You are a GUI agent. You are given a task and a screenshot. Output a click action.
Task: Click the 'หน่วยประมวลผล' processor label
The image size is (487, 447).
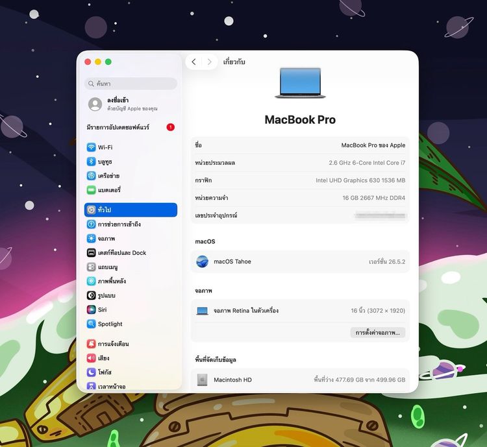(x=215, y=163)
